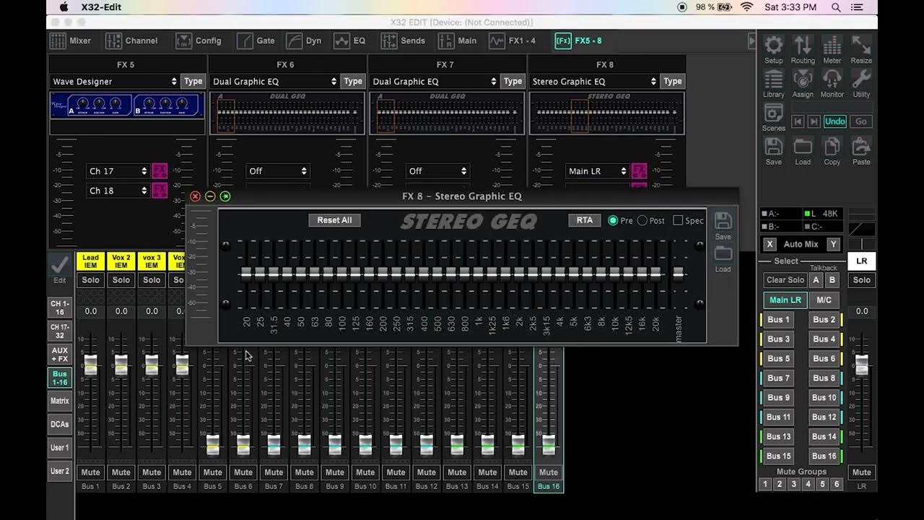This screenshot has height=520, width=924.
Task: Open FX 5 Wave Designer effect dropdown
Action: point(115,82)
